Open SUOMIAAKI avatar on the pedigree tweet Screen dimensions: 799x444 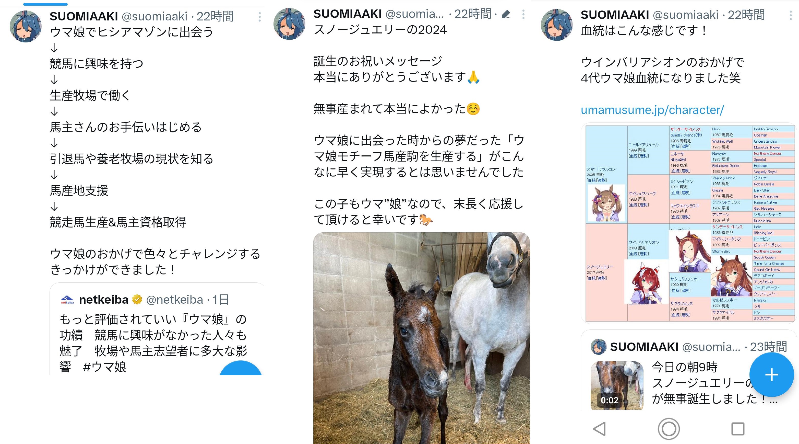(x=556, y=25)
